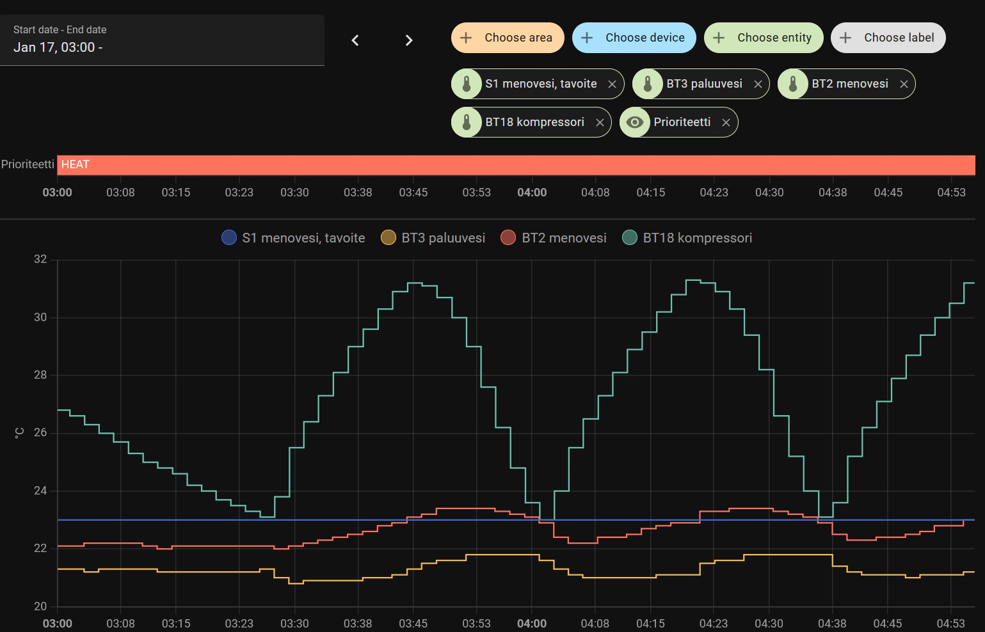Click thermometer icon on S1 menovesi chip
Screen dimensions: 985x632
click(467, 84)
